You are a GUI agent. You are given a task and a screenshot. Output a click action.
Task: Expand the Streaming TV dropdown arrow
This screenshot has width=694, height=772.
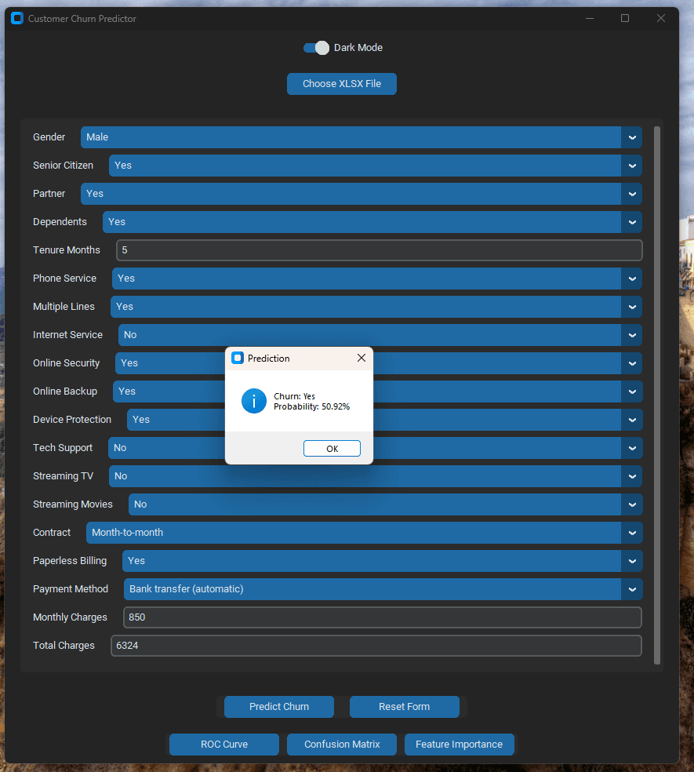(632, 476)
